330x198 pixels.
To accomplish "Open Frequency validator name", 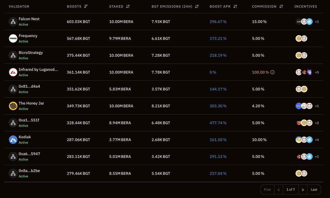I will pyautogui.click(x=28, y=36).
